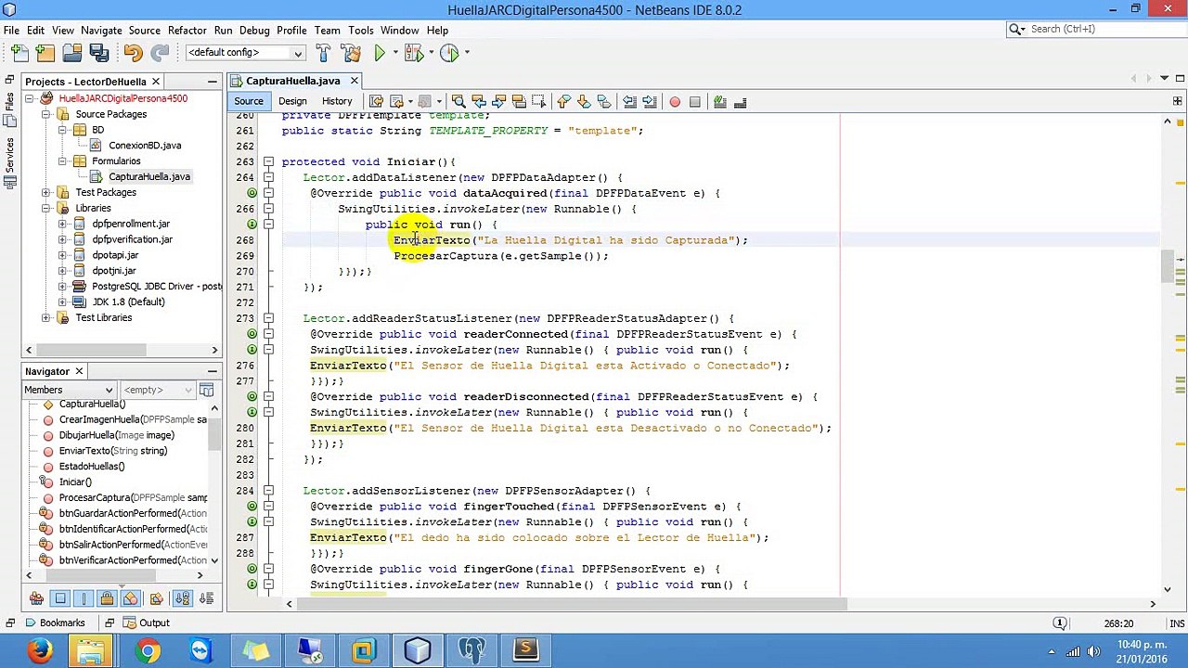Click the Debug Project icon
Image resolution: width=1188 pixels, height=668 pixels.
(412, 53)
